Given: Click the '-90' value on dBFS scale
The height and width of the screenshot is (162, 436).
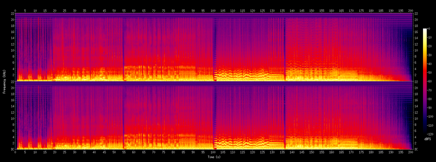Looking at the screenshot, I should [x=429, y=108].
